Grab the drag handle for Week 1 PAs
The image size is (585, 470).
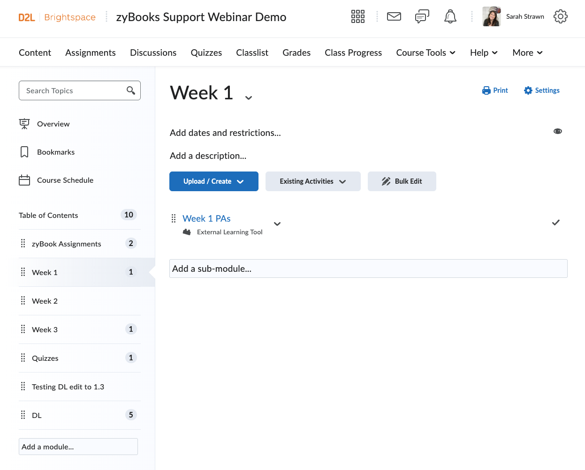pyautogui.click(x=174, y=218)
